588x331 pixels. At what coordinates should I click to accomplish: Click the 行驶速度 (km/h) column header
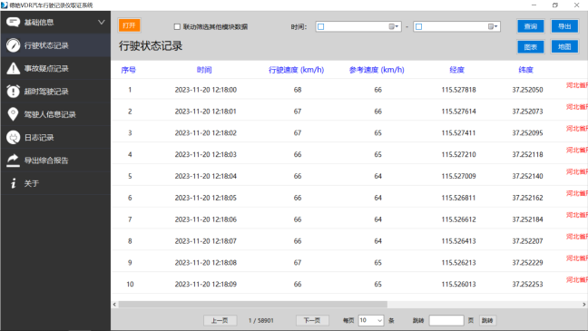point(296,70)
